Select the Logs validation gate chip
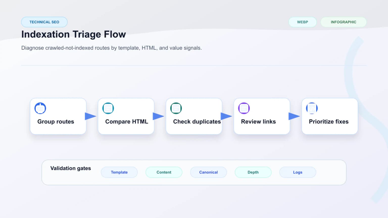Image resolution: width=388 pixels, height=218 pixels. [298, 172]
